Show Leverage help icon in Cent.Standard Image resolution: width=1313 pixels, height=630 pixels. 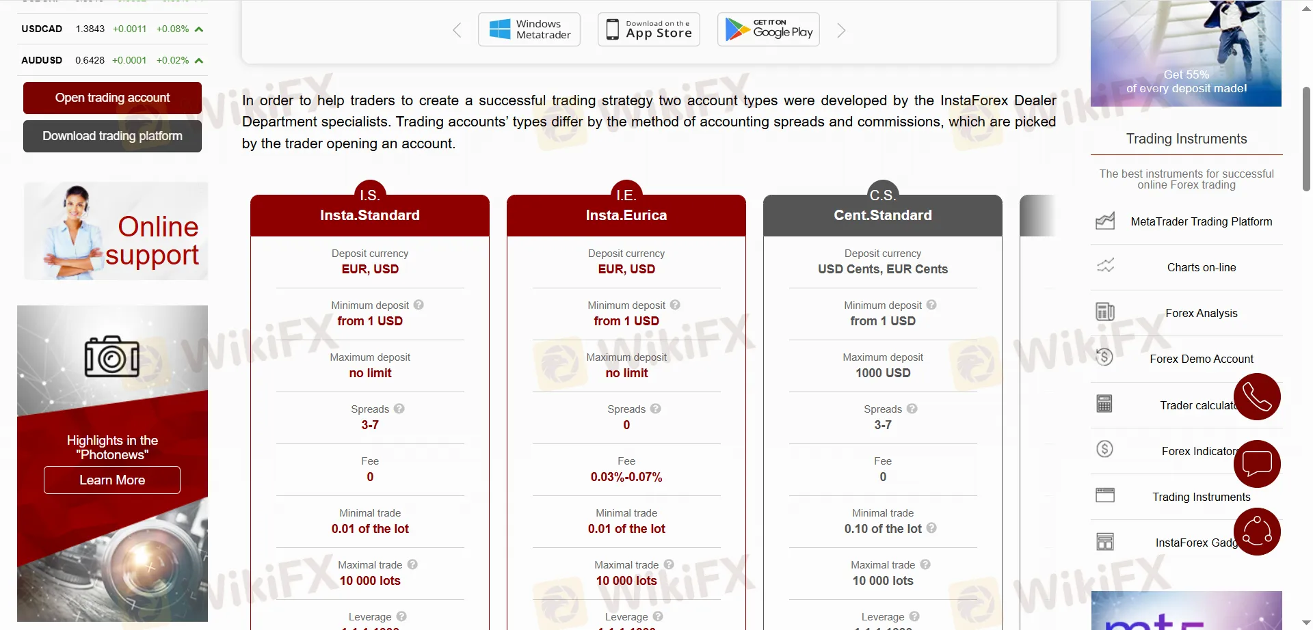pyautogui.click(x=914, y=616)
